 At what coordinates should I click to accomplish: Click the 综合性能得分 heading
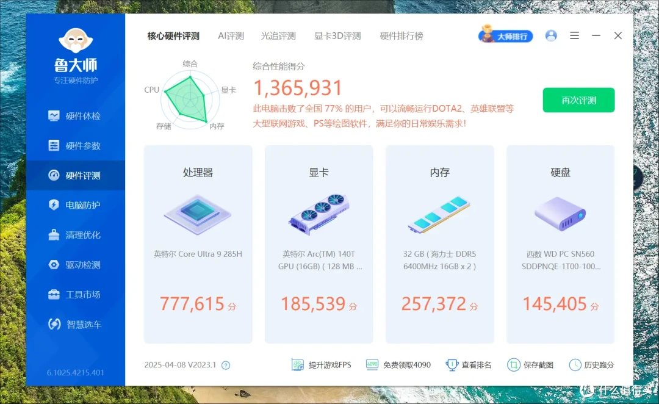[x=279, y=66]
